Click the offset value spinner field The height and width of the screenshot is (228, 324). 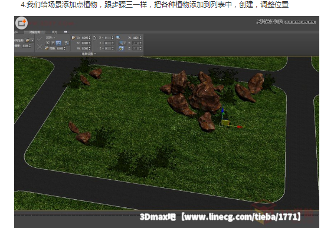(x=60, y=48)
